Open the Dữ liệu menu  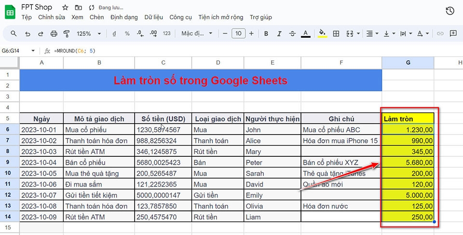[153, 17]
